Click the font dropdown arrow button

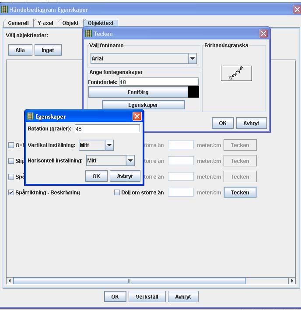coord(192,59)
